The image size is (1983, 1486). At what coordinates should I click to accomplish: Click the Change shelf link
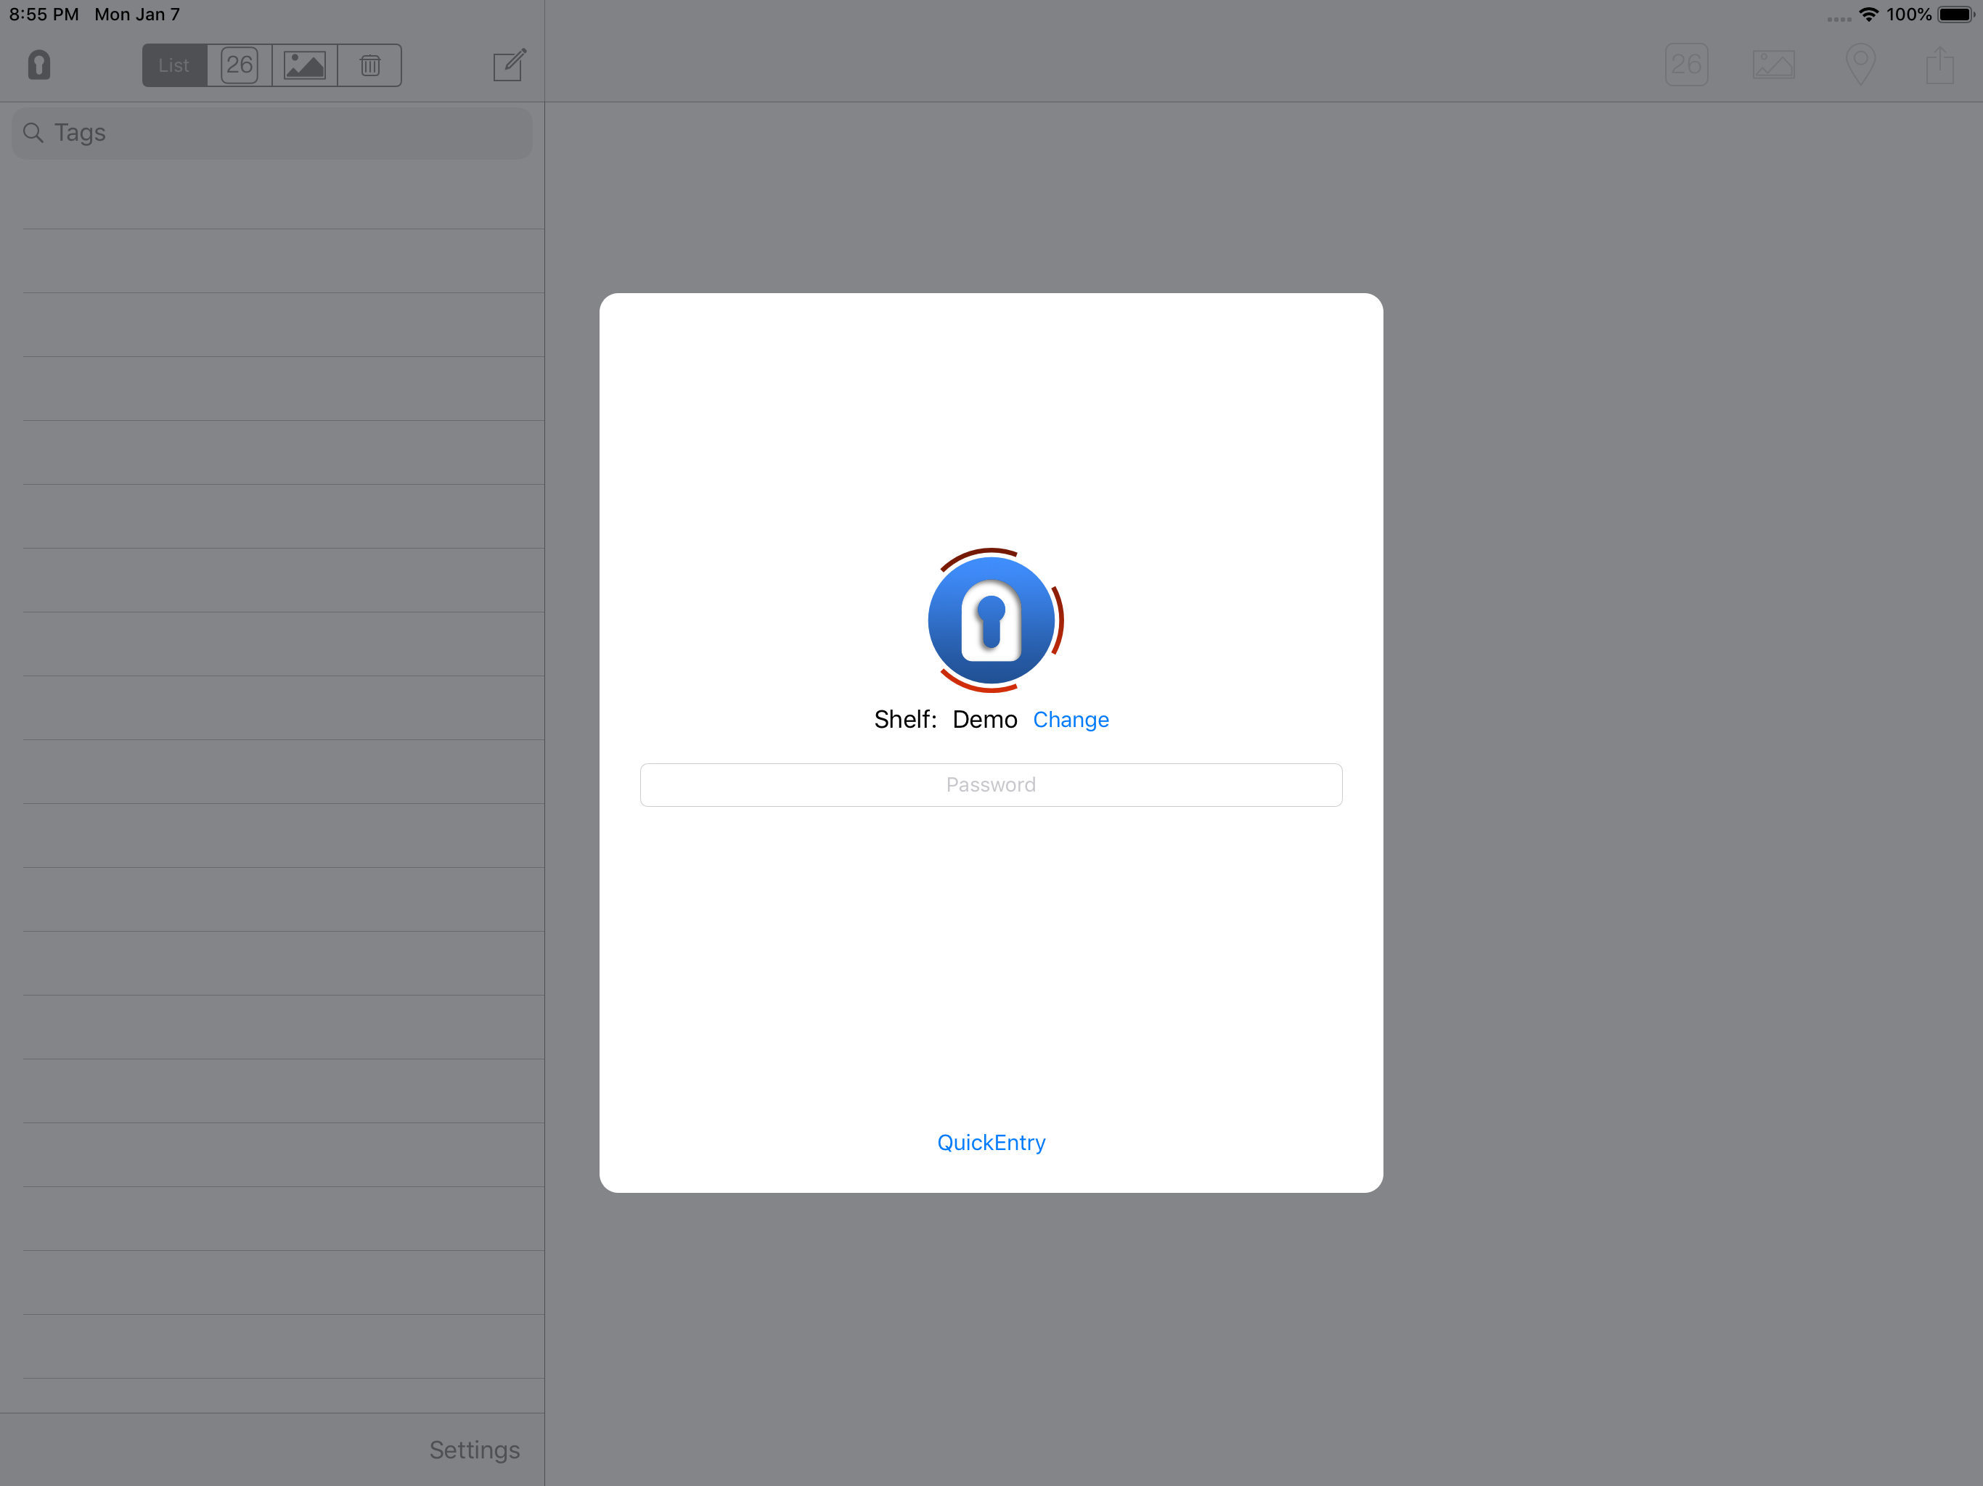pyautogui.click(x=1071, y=720)
